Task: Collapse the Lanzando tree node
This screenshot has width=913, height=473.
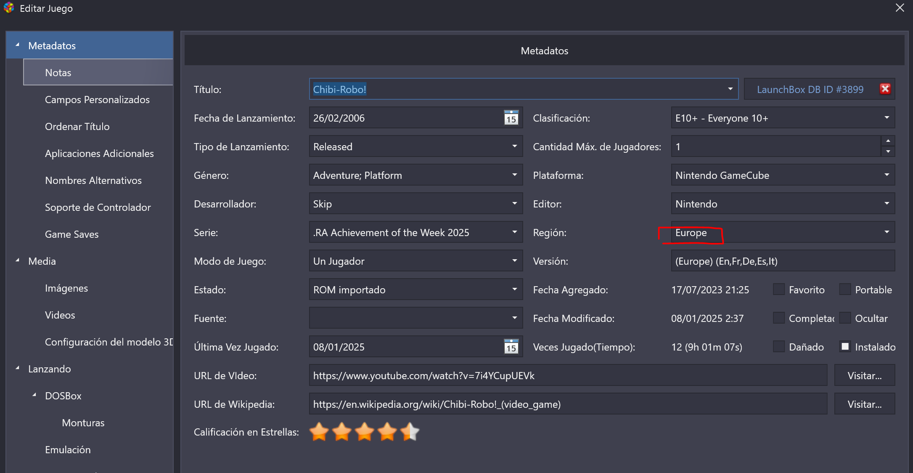Action: [x=18, y=368]
